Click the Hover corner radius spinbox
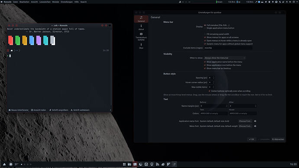 (211, 82)
